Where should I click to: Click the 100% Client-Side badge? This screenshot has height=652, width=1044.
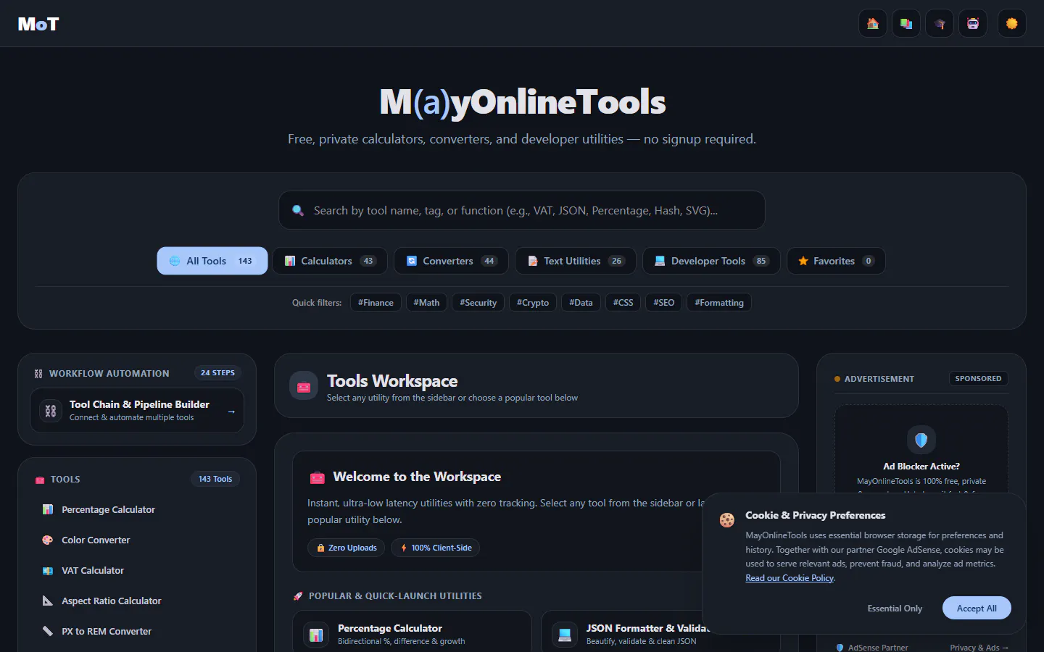pos(435,548)
